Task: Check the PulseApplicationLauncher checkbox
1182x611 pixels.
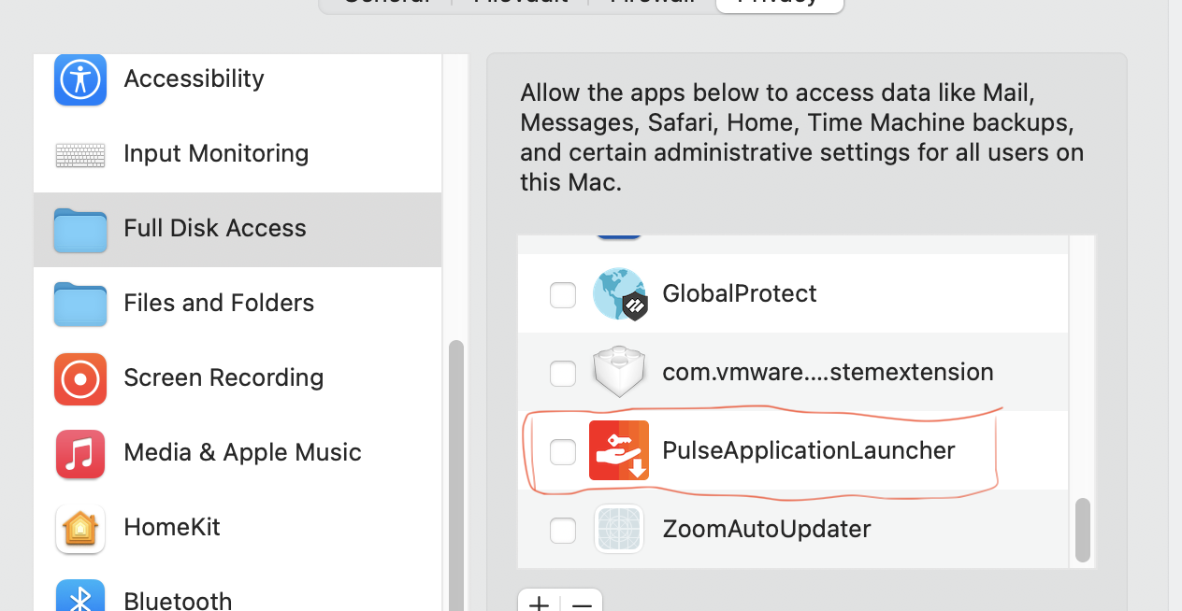Action: 563,452
